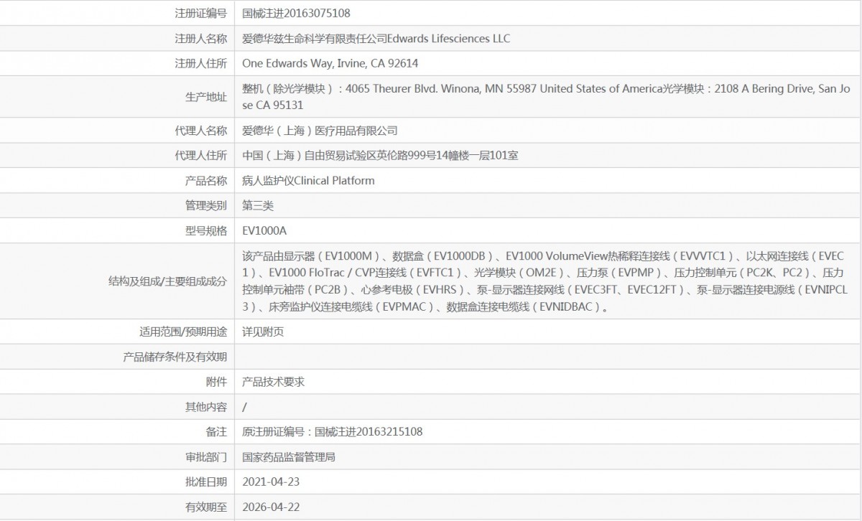Image resolution: width=862 pixels, height=521 pixels.
Task: Select the composition text starting 该产品由显示器
Action: point(546,281)
